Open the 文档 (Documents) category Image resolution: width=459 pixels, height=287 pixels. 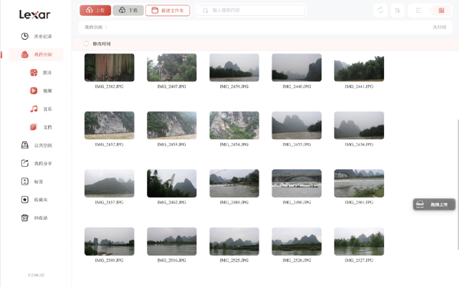[41, 127]
